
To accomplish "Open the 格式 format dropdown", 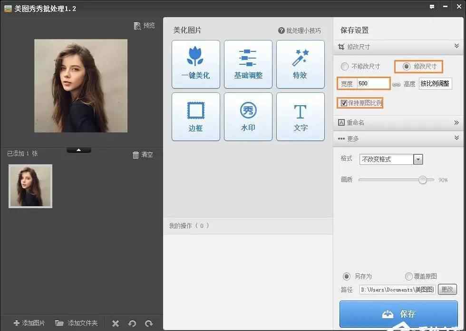I will [x=418, y=160].
